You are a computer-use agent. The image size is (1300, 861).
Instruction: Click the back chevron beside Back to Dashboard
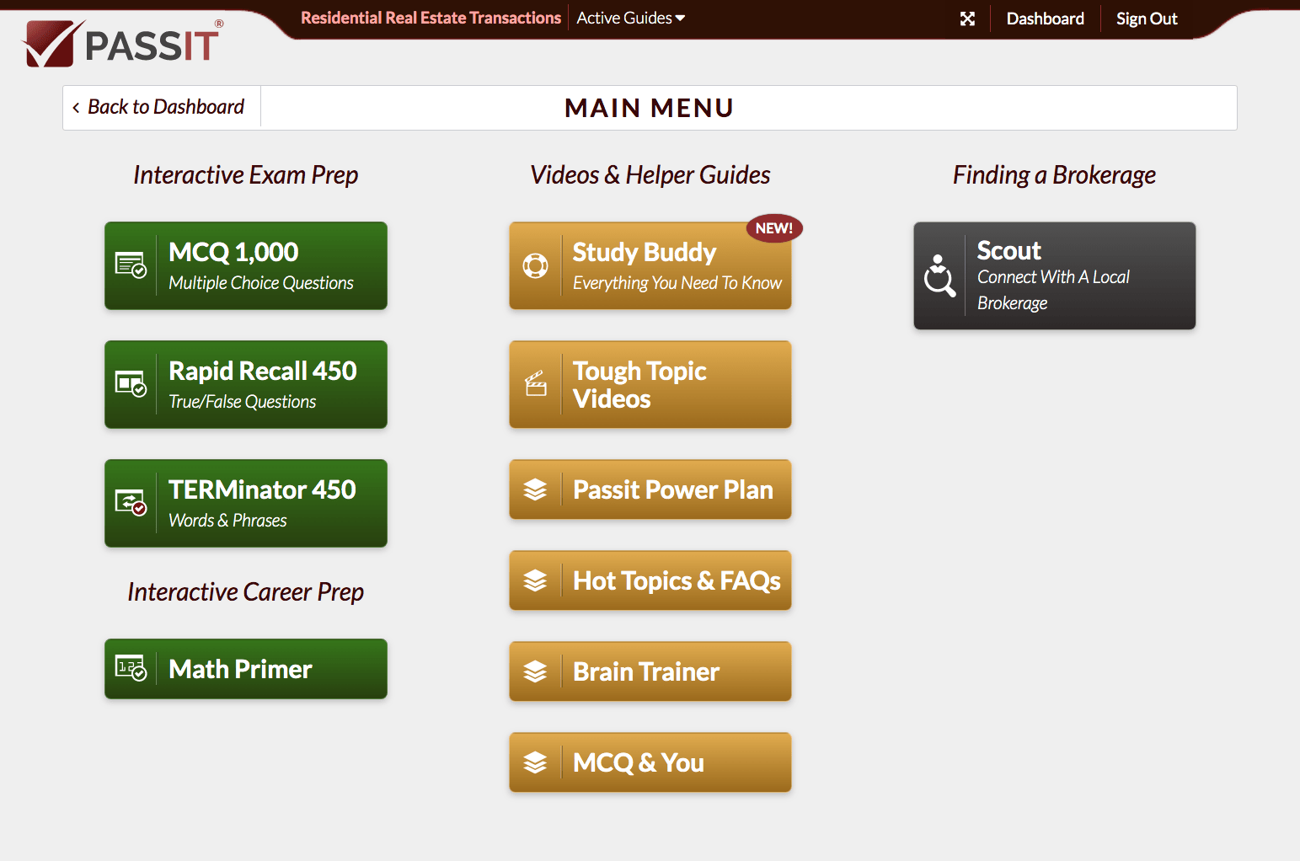coord(76,107)
